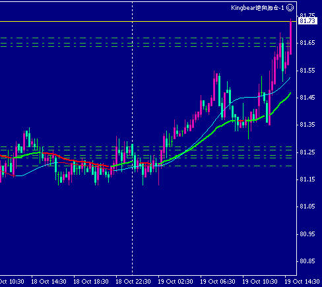The height and width of the screenshot is (287, 322).
Task: Click the 81.05 price scale label
Action: point(307,207)
